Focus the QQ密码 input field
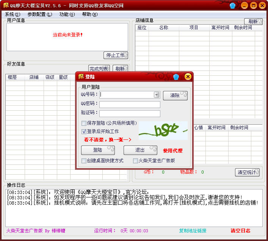This screenshot has height=241, width=268. pos(130,105)
